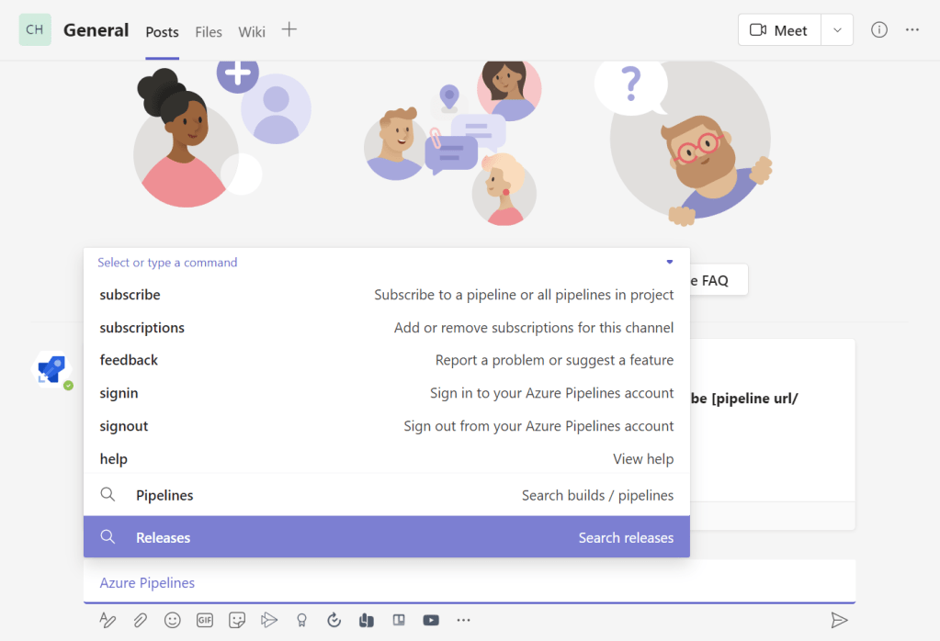
Task: Open channel More options ellipsis menu
Action: click(x=912, y=29)
